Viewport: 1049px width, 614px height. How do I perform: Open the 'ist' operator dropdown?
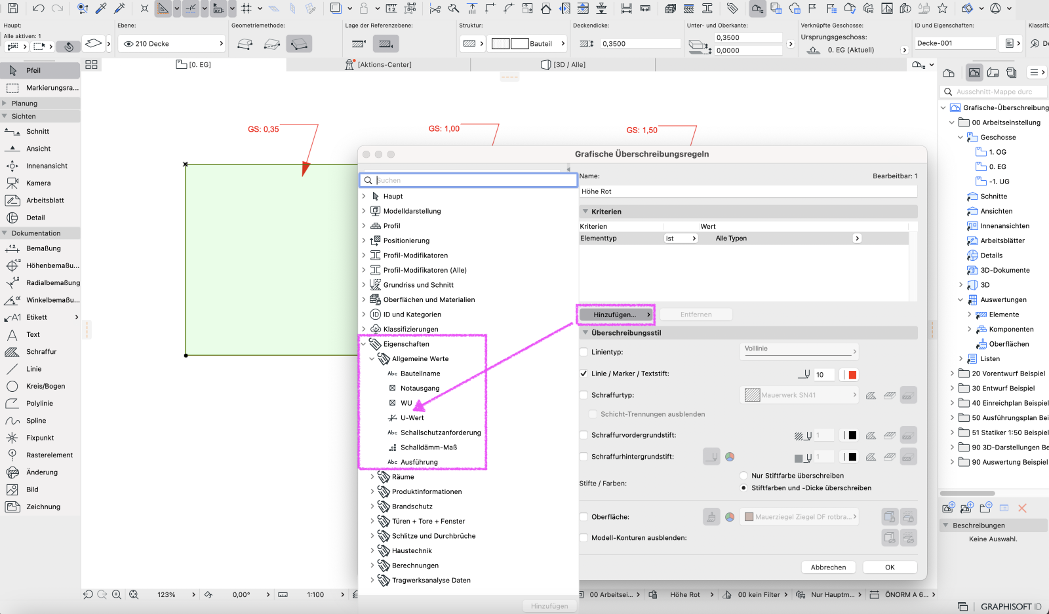click(681, 239)
